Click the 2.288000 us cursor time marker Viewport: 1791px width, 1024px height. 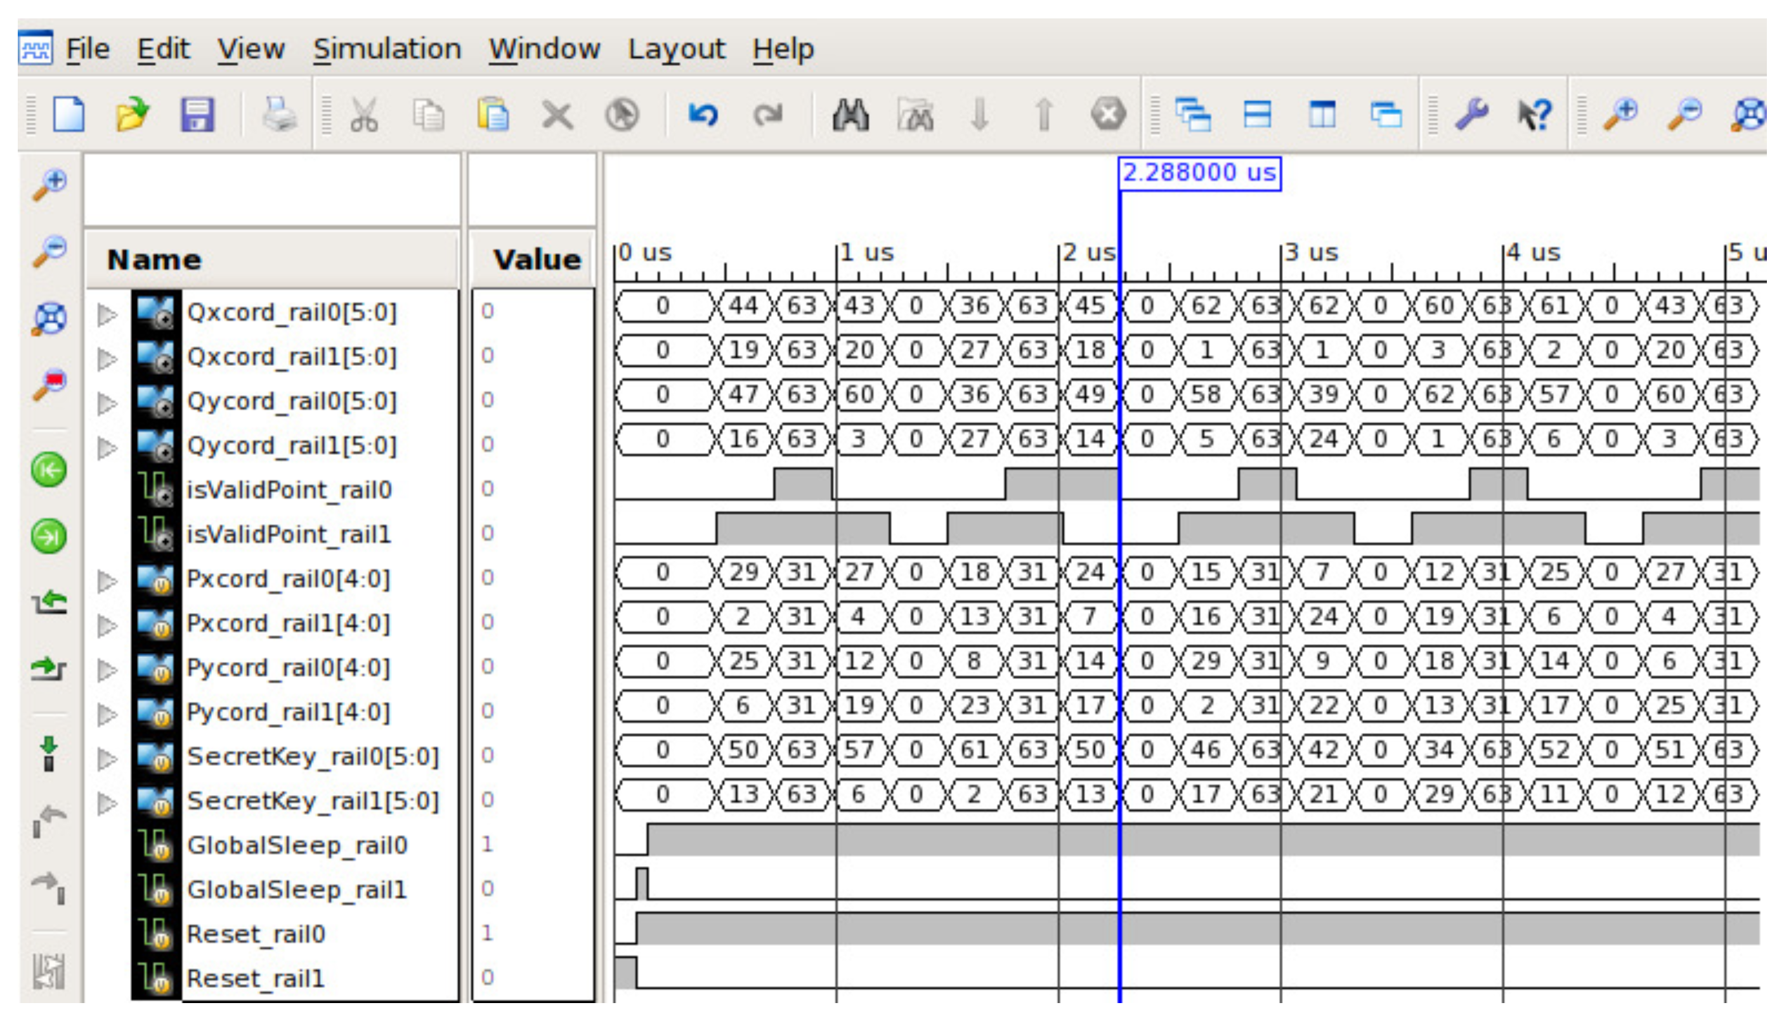(x=1199, y=173)
